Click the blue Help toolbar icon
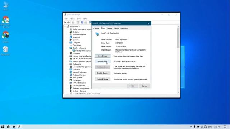Image resolution: width=230 pixels, height=129 pixels. click(x=82, y=22)
